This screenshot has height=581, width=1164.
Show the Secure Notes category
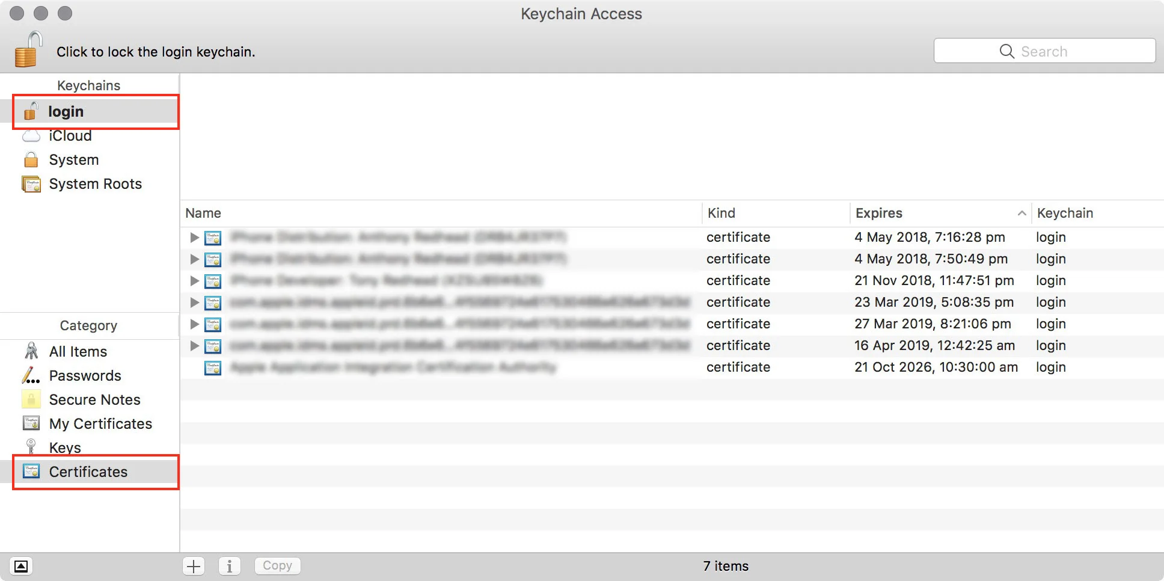90,400
